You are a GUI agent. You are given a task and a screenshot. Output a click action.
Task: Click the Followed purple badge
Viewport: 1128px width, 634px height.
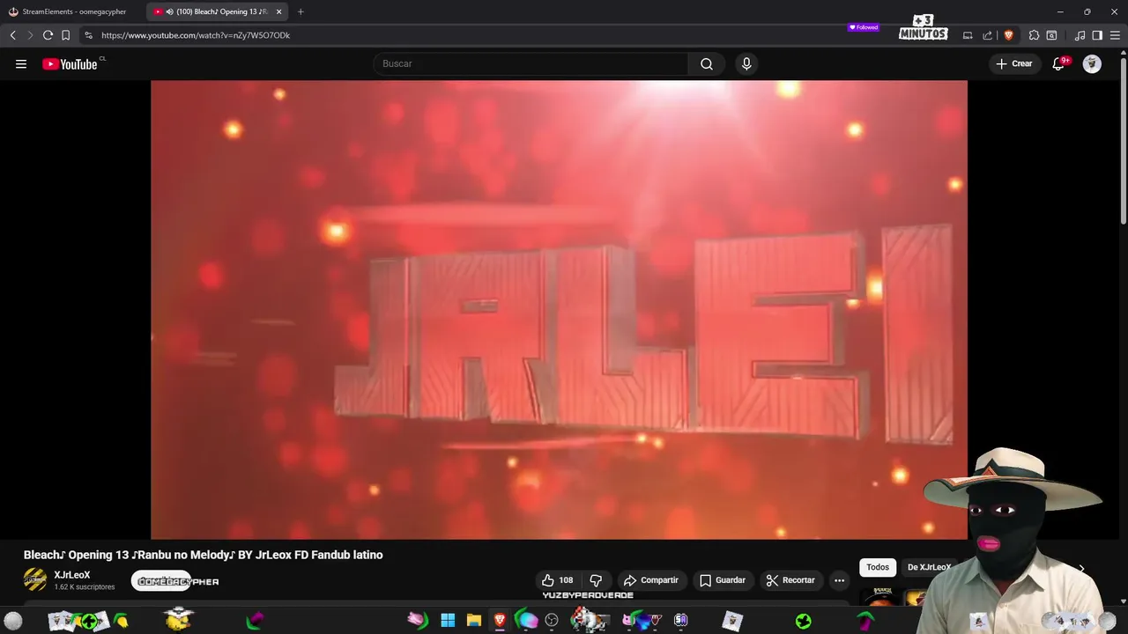(x=864, y=27)
